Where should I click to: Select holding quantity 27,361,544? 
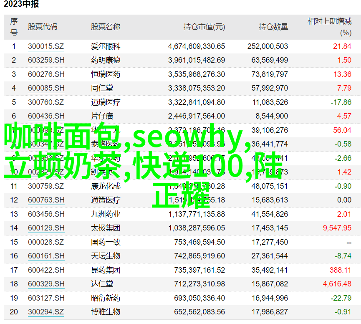point(270,256)
